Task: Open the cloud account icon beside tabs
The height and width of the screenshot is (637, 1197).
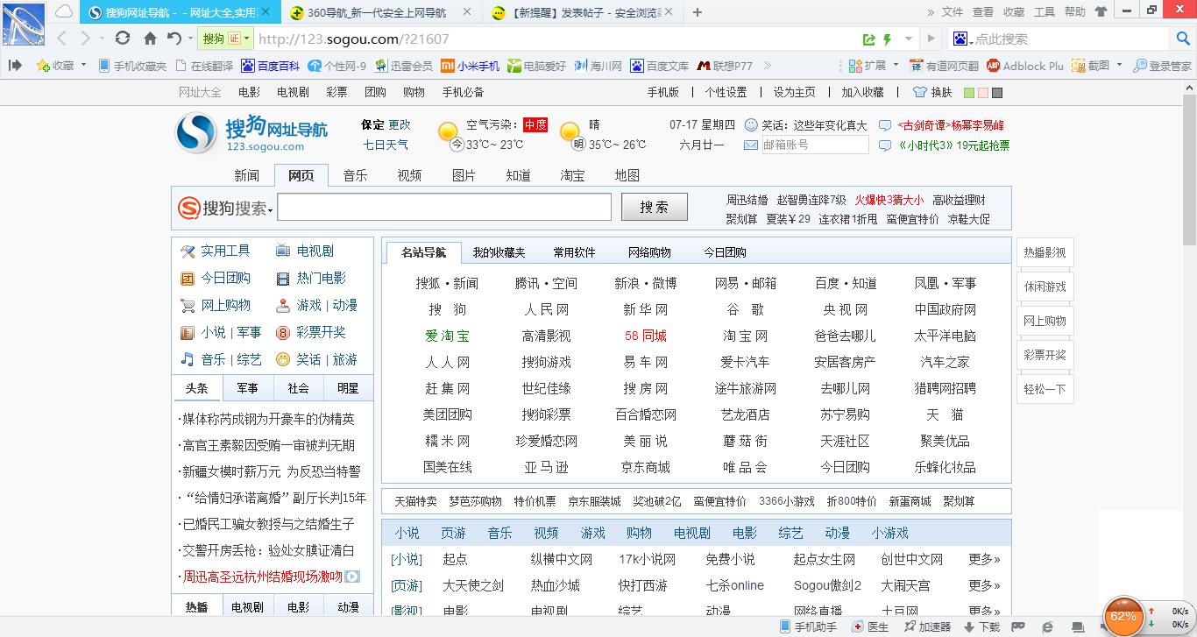Action: click(64, 12)
